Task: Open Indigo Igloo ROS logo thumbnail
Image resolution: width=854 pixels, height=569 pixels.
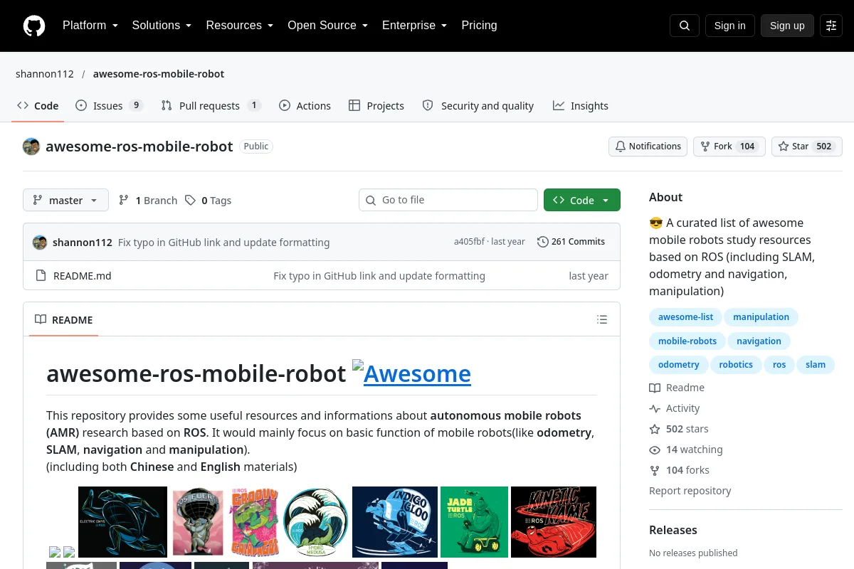Action: tap(395, 522)
